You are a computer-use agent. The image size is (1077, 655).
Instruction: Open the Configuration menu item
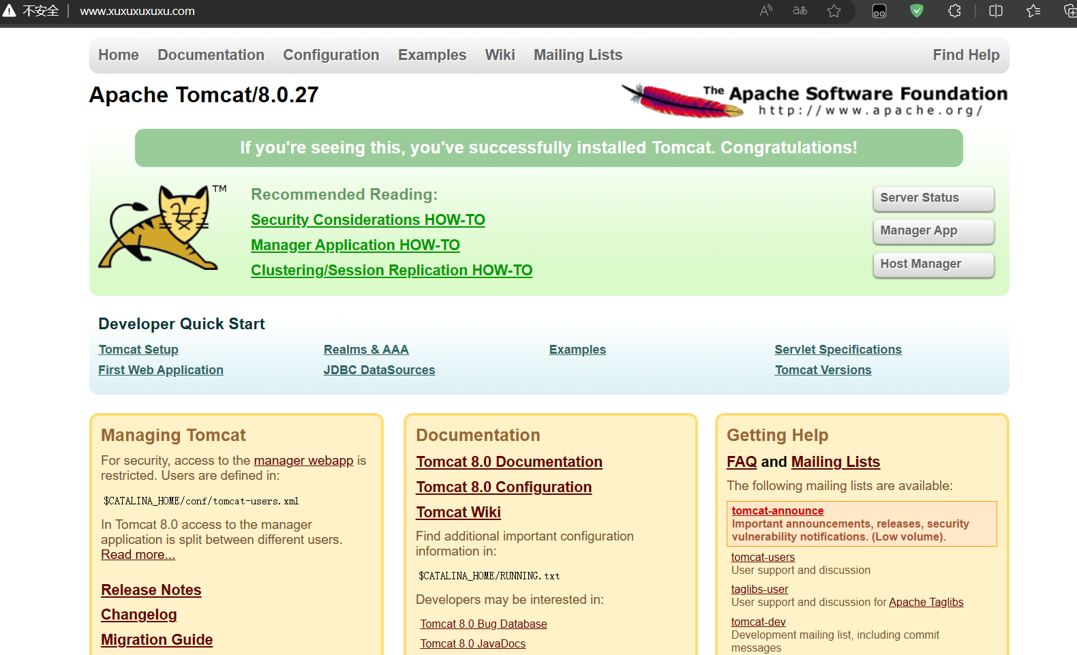pos(331,55)
